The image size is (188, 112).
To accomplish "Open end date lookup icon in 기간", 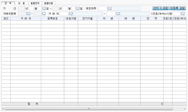I will coord(78,8).
